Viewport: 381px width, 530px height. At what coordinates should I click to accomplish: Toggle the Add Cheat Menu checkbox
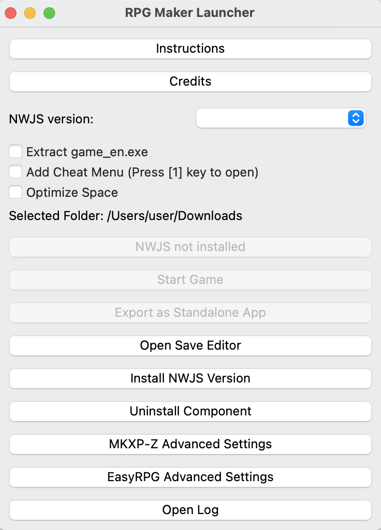pos(15,172)
